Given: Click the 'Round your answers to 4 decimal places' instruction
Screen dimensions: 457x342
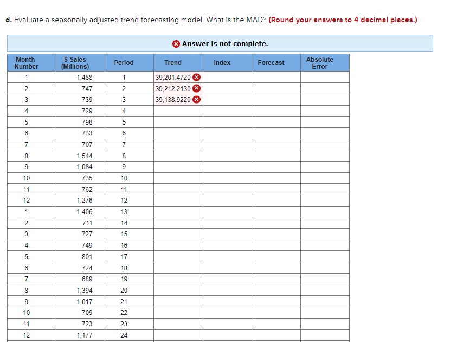Looking at the screenshot, I should 343,20.
